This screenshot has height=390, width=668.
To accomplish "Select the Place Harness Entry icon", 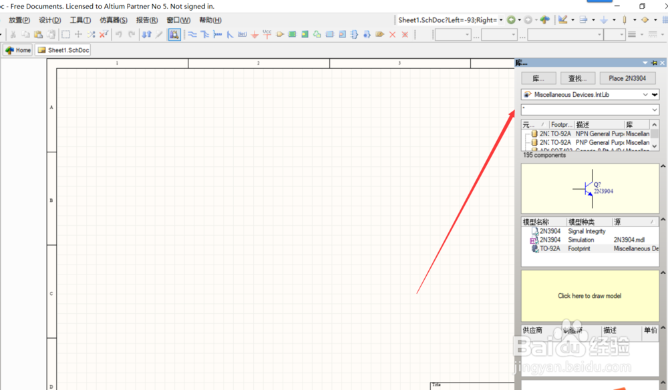I will click(367, 35).
